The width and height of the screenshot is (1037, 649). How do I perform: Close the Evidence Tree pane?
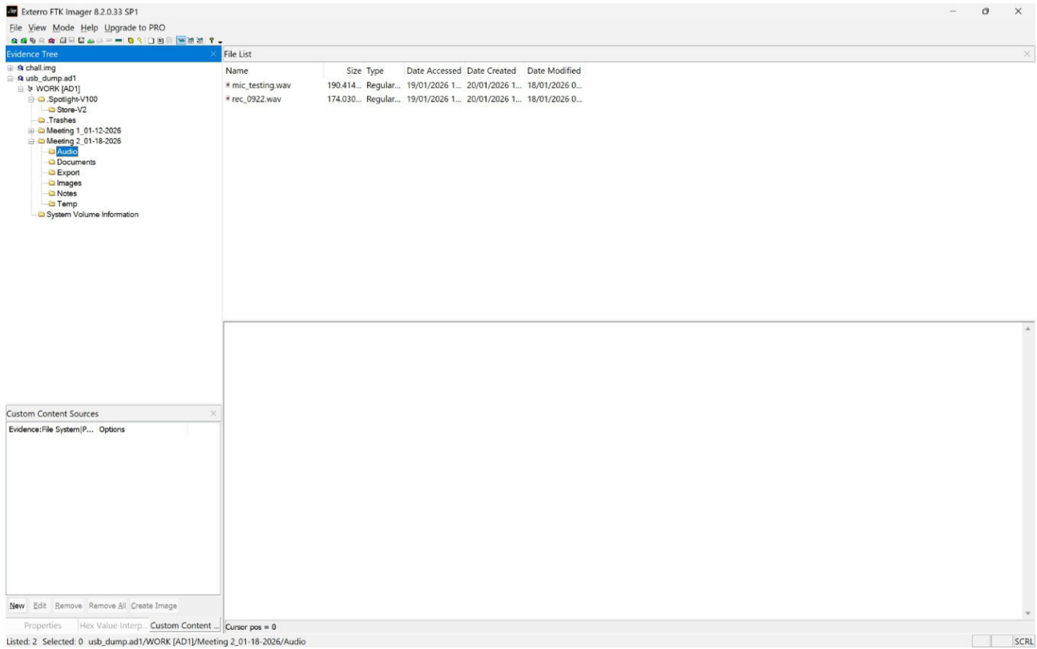pyautogui.click(x=213, y=54)
